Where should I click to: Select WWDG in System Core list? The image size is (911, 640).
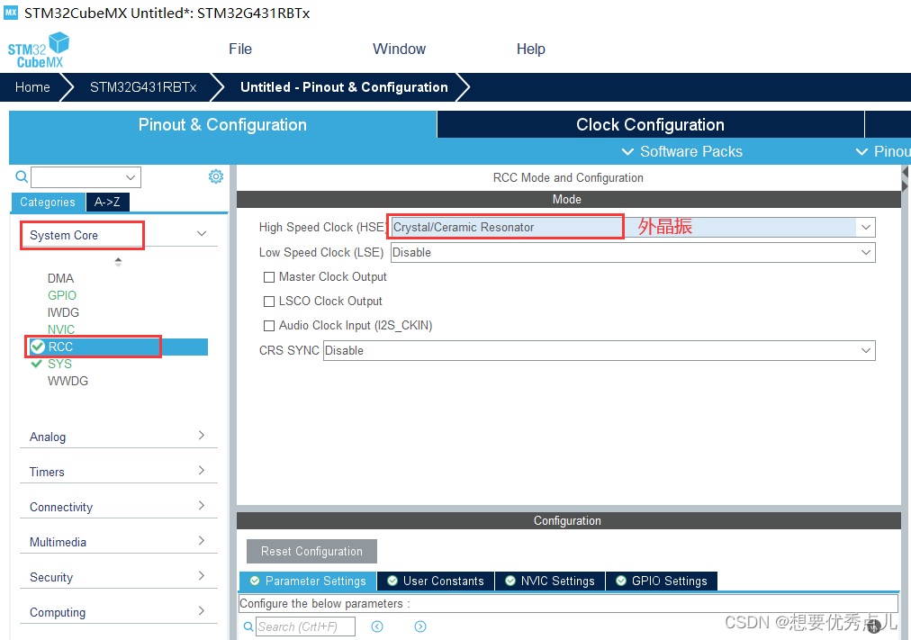(68, 381)
